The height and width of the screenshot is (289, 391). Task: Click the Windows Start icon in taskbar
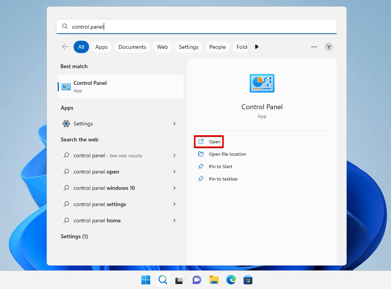click(x=146, y=280)
